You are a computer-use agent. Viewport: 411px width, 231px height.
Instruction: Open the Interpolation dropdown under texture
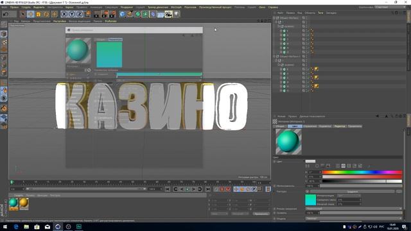pos(349,196)
